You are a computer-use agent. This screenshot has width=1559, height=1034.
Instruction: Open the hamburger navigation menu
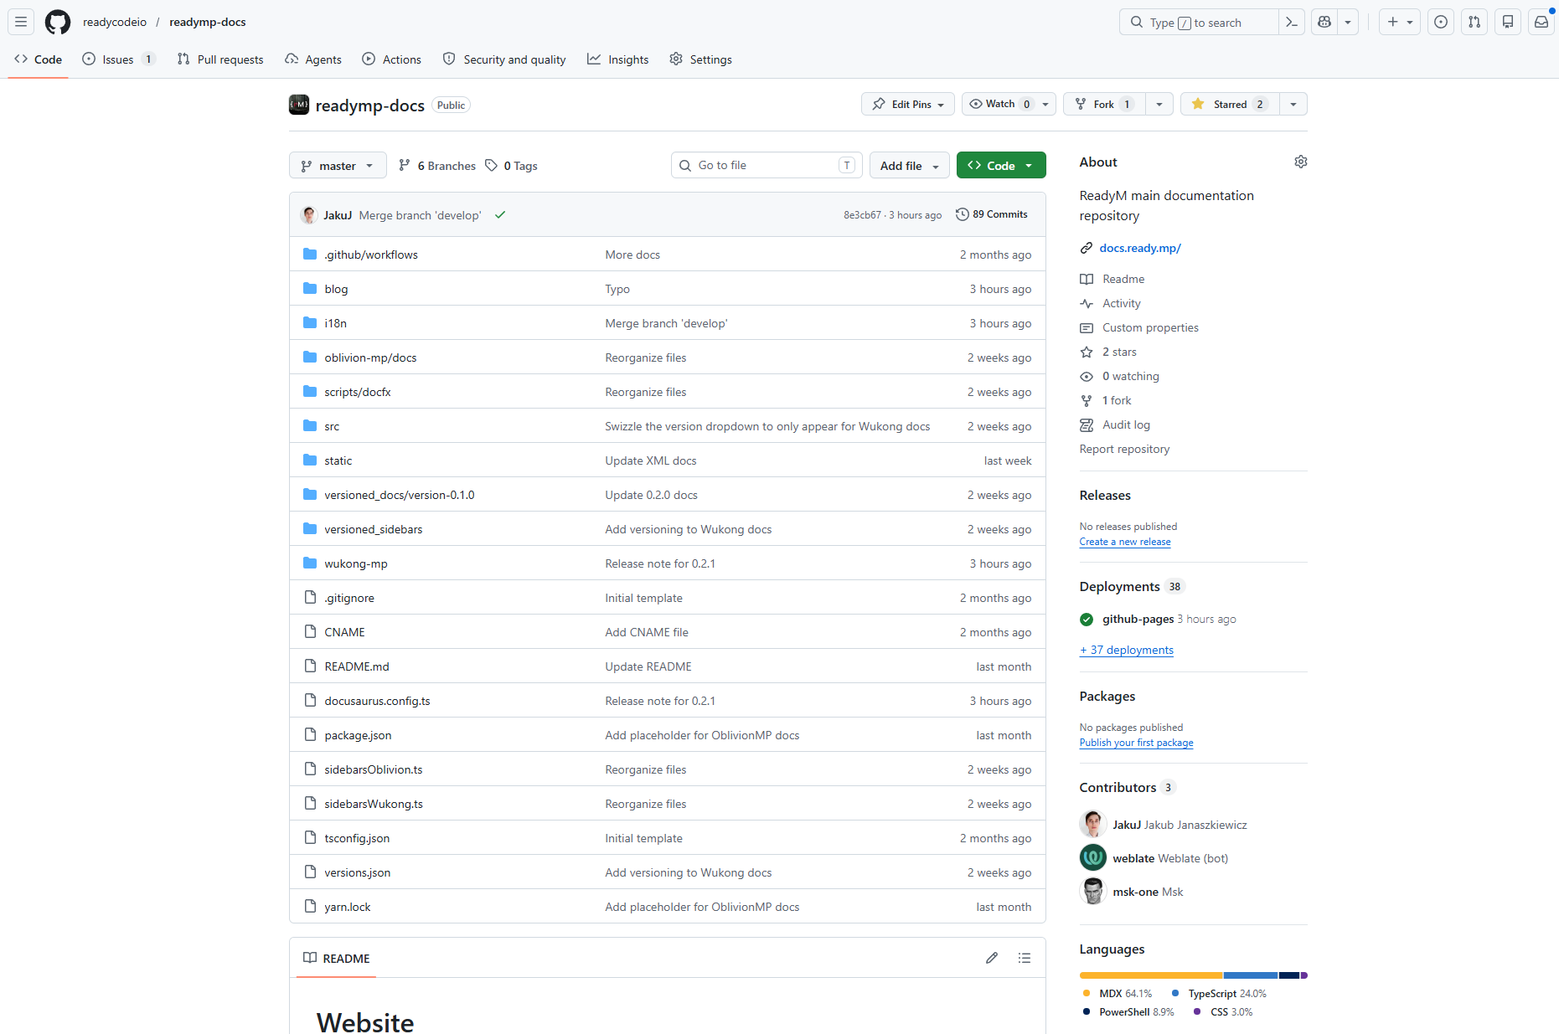[21, 23]
